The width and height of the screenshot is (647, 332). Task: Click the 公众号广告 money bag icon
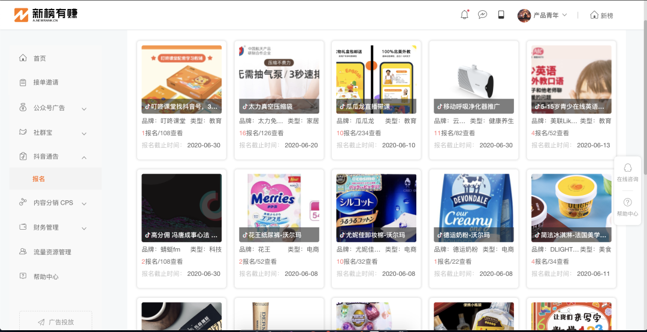(x=23, y=108)
